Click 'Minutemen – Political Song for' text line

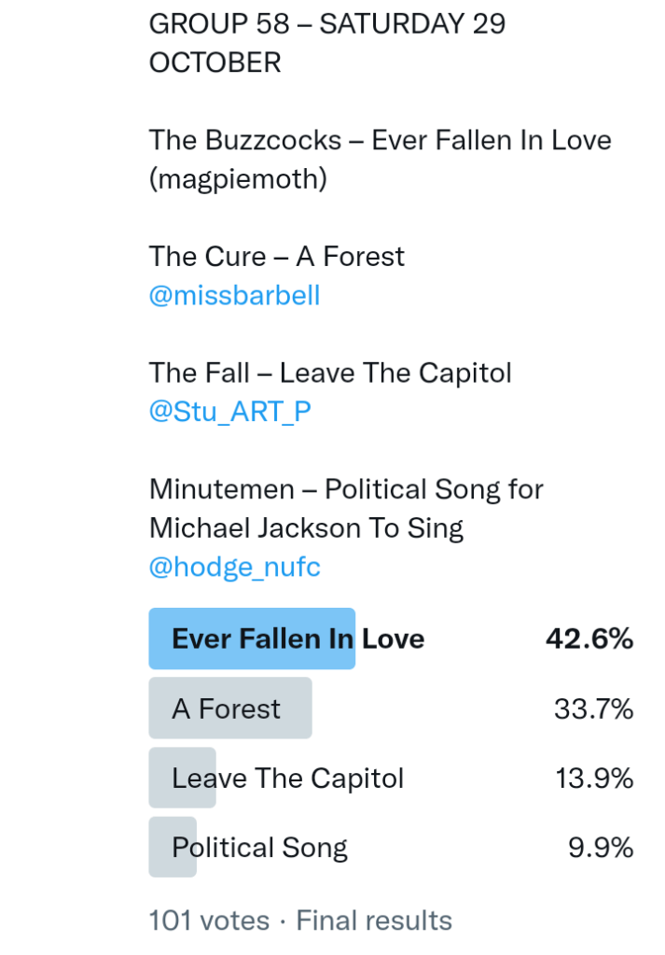[x=346, y=489]
